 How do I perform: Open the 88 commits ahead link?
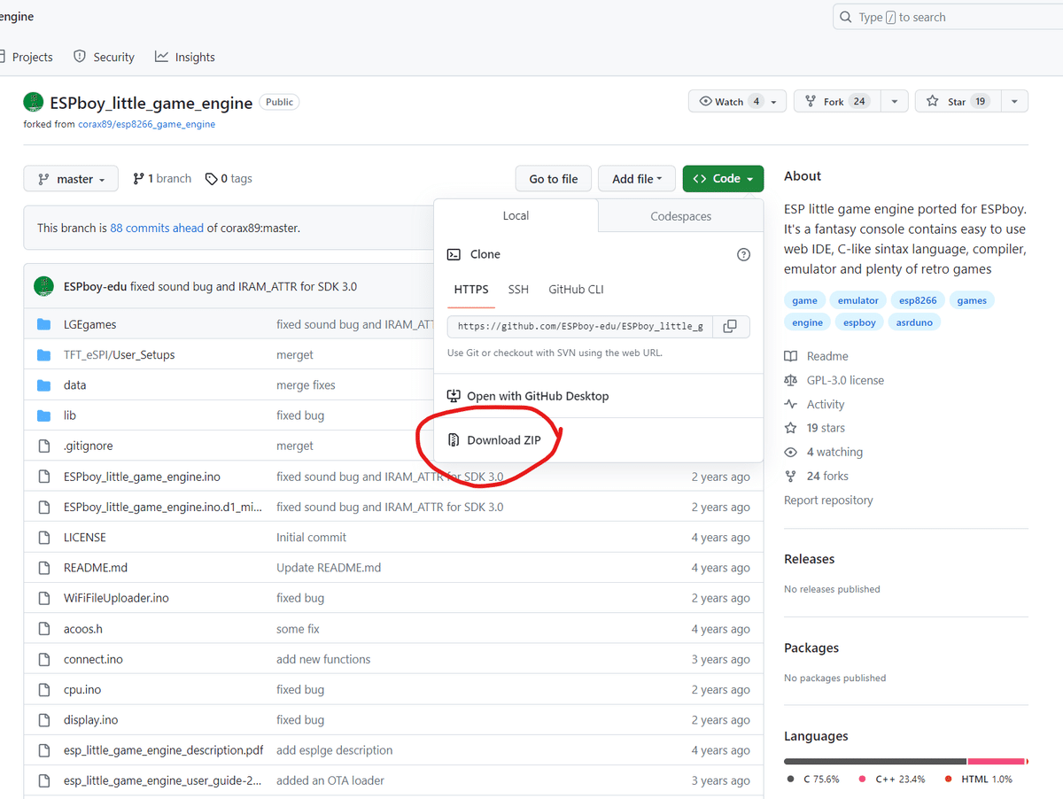coord(157,228)
